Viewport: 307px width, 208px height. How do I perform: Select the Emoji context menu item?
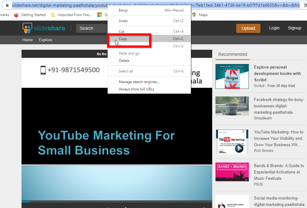tap(149, 10)
